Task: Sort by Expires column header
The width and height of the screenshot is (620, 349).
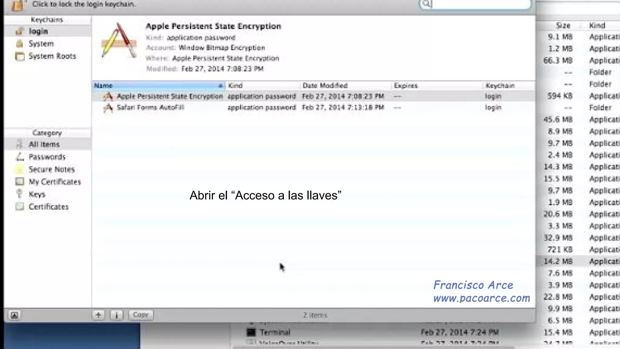Action: 437,85
